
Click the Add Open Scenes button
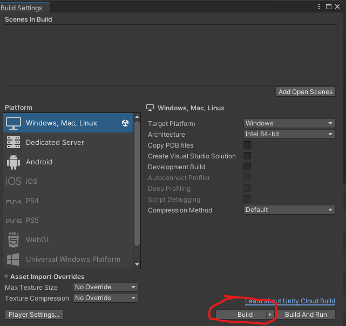pyautogui.click(x=306, y=92)
